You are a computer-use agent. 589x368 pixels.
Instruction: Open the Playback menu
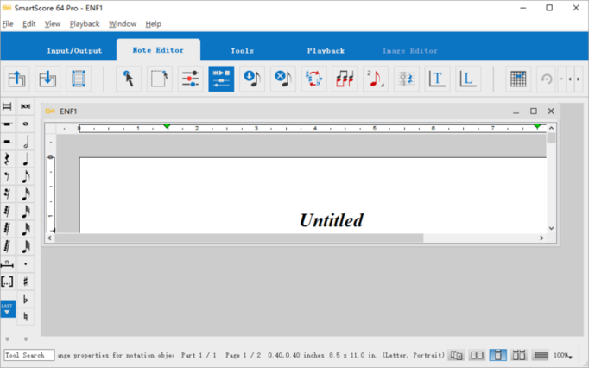pyautogui.click(x=85, y=24)
